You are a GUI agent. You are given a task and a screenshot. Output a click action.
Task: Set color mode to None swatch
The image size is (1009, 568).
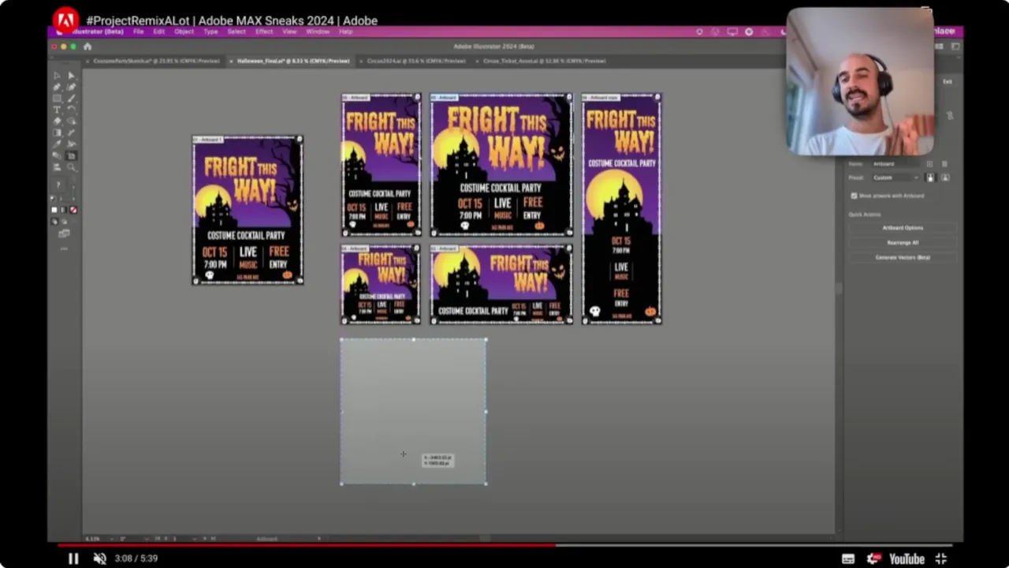click(73, 210)
